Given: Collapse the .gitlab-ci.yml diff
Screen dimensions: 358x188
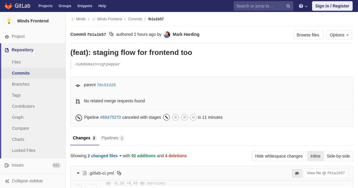Looking at the screenshot, I should click(x=78, y=173).
